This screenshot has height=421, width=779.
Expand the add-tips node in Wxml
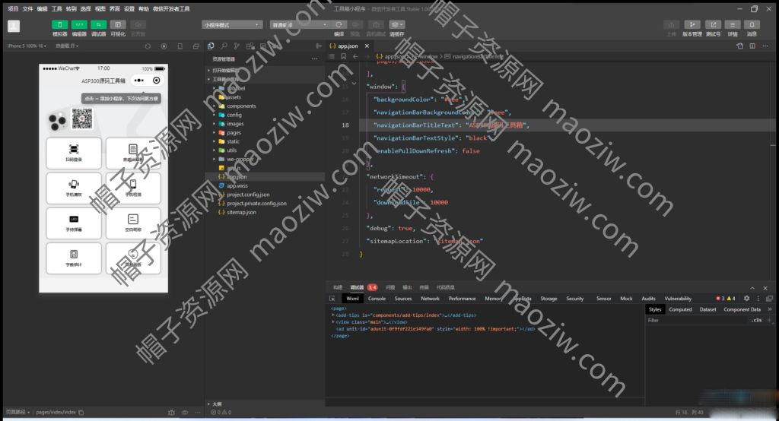click(x=333, y=315)
